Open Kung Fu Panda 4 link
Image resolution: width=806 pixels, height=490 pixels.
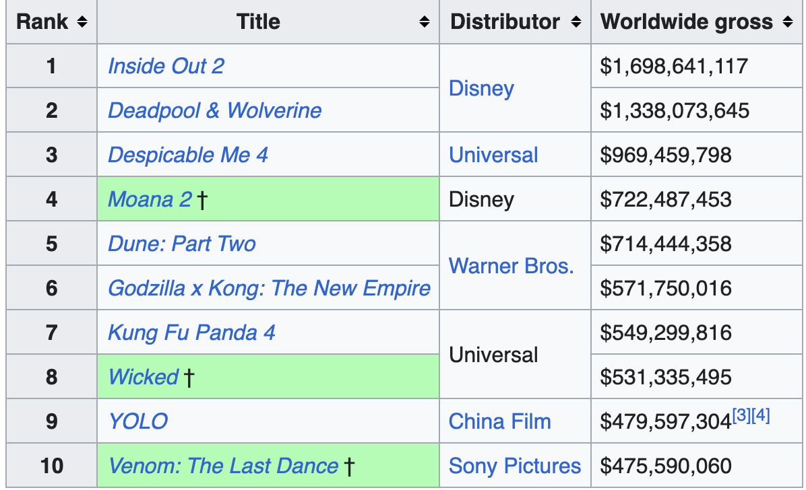192,332
